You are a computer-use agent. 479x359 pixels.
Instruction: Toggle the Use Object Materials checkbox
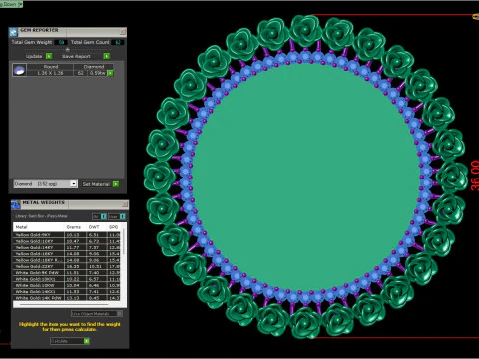tap(120, 313)
